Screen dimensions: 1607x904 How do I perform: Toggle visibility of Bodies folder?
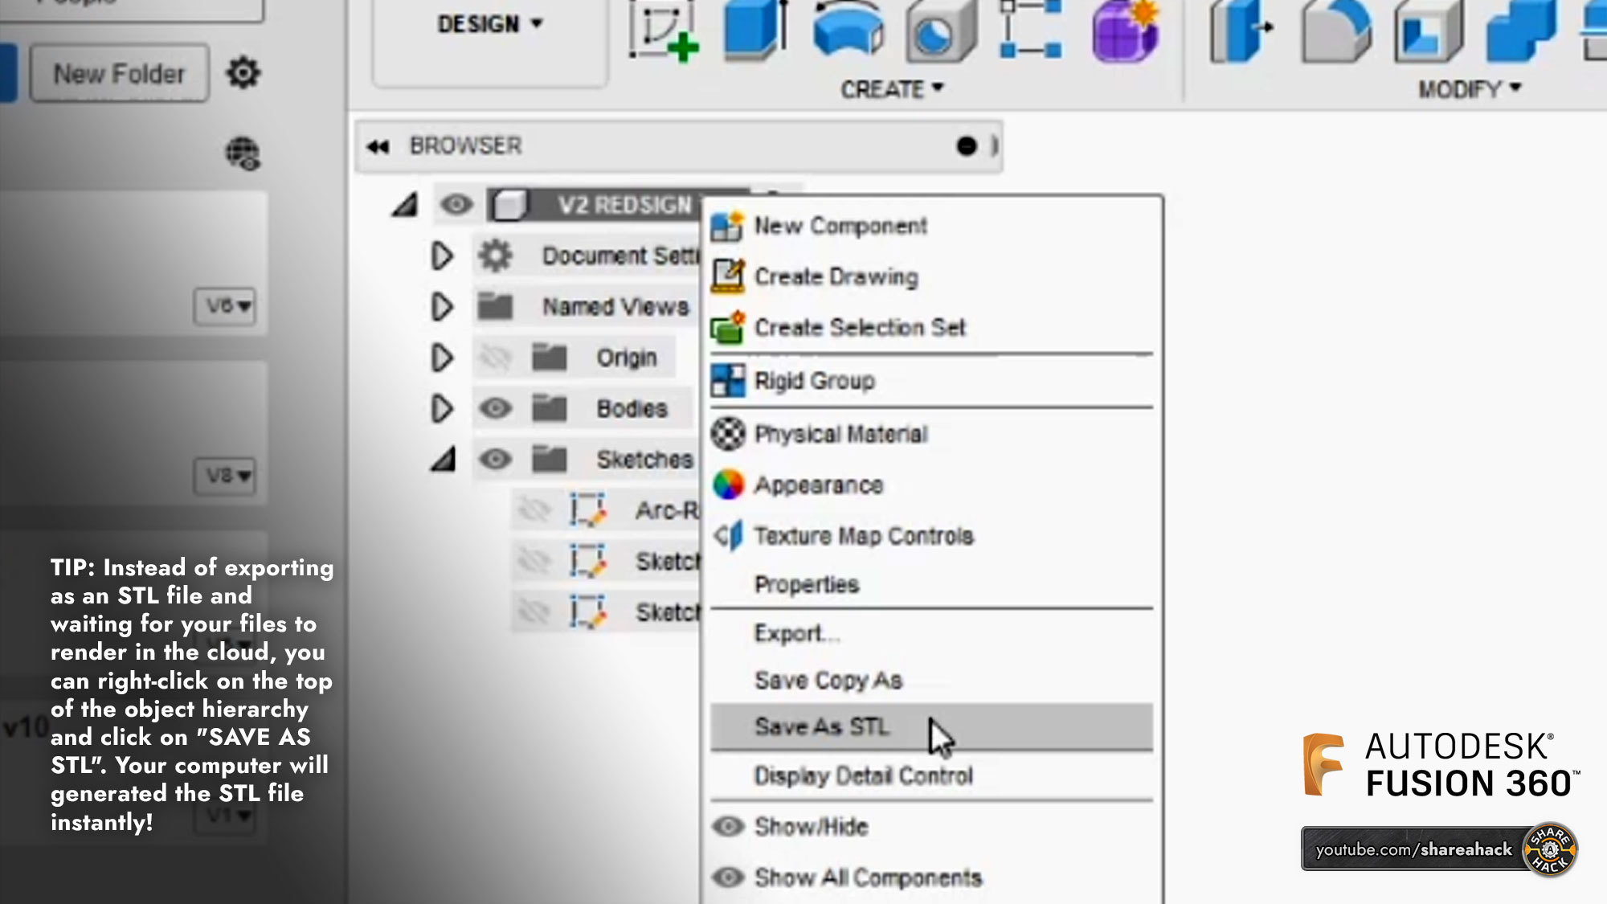pyautogui.click(x=494, y=408)
